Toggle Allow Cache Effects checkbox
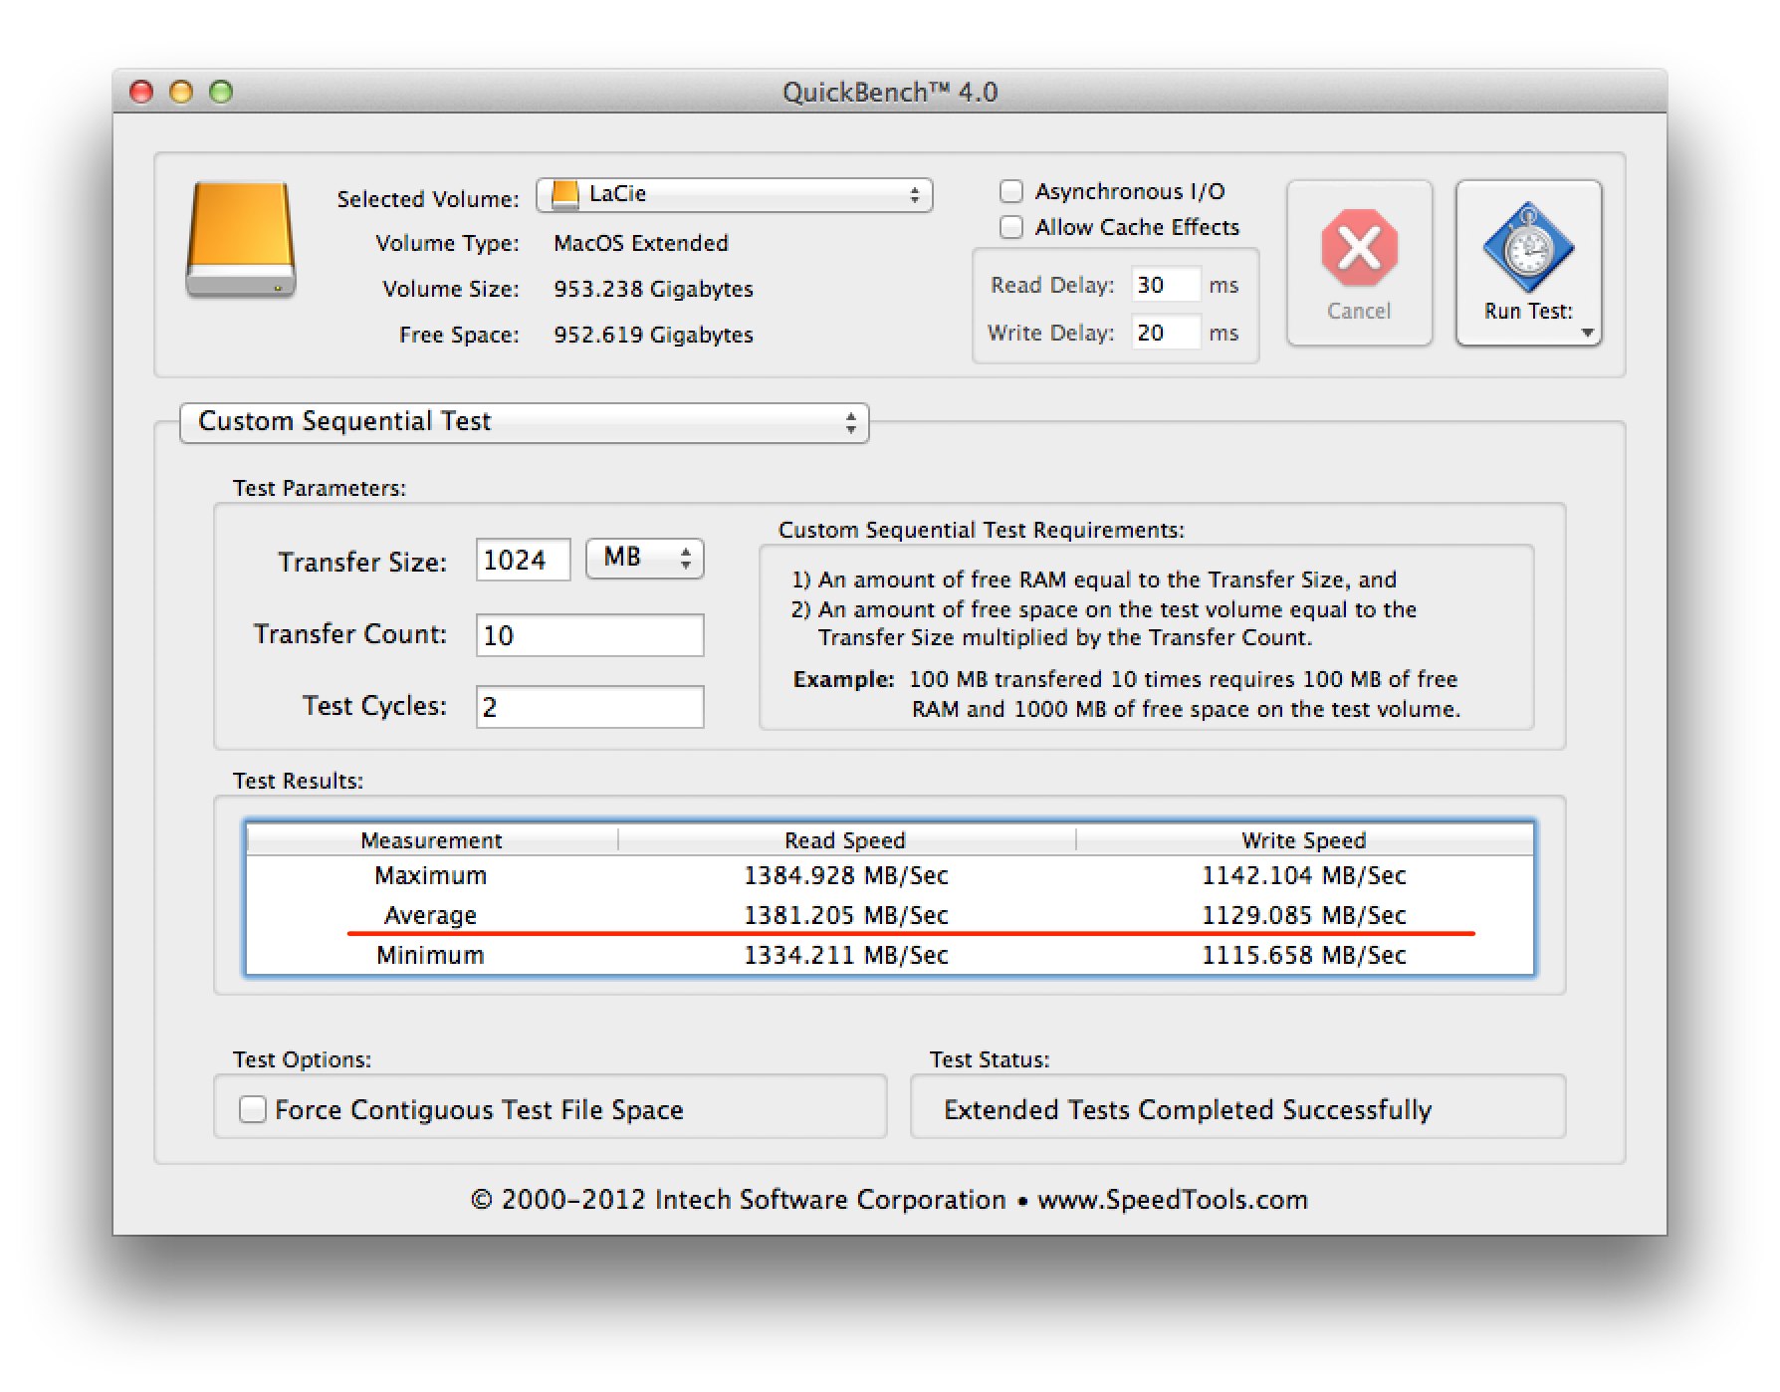Image resolution: width=1780 pixels, height=1392 pixels. (1011, 227)
